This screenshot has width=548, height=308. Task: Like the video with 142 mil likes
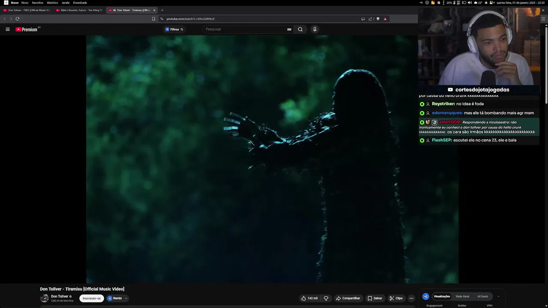309,298
